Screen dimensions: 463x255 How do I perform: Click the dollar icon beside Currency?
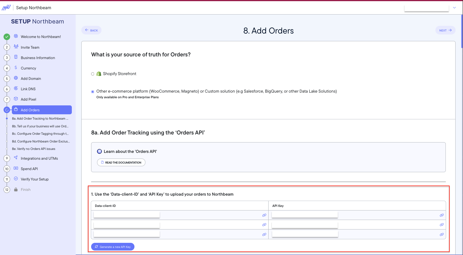(x=16, y=68)
